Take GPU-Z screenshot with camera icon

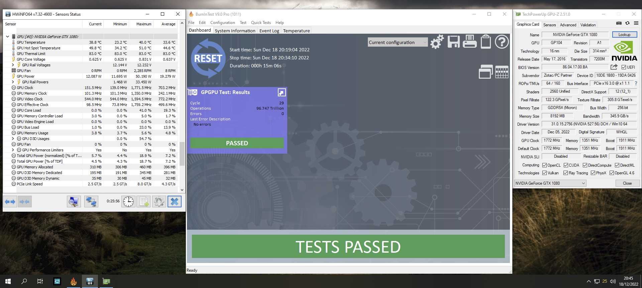coord(619,23)
